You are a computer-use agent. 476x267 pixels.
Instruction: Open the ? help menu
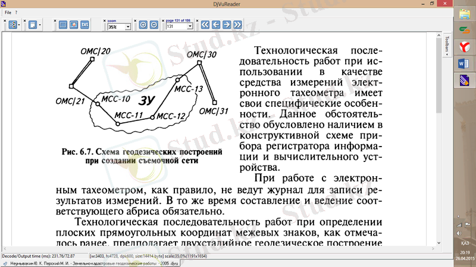[17, 12]
